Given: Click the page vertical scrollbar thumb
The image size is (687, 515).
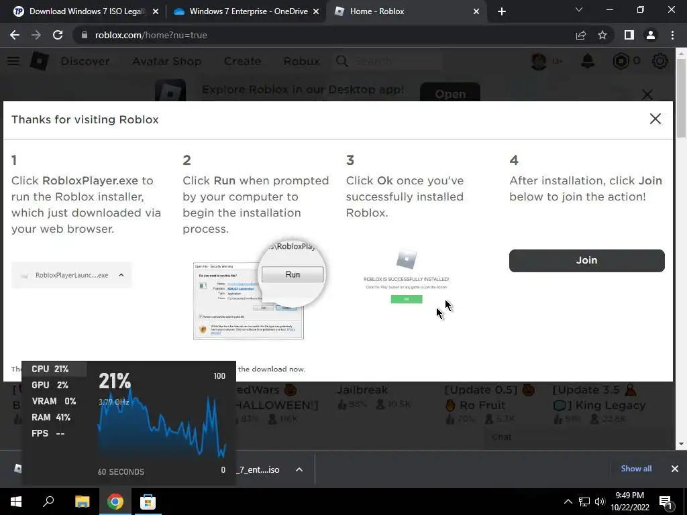Looking at the screenshot, I should pyautogui.click(x=681, y=99).
